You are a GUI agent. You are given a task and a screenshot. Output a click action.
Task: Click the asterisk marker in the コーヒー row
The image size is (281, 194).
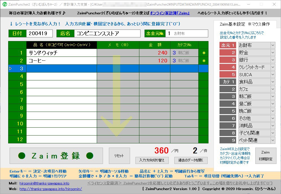pos(204,61)
